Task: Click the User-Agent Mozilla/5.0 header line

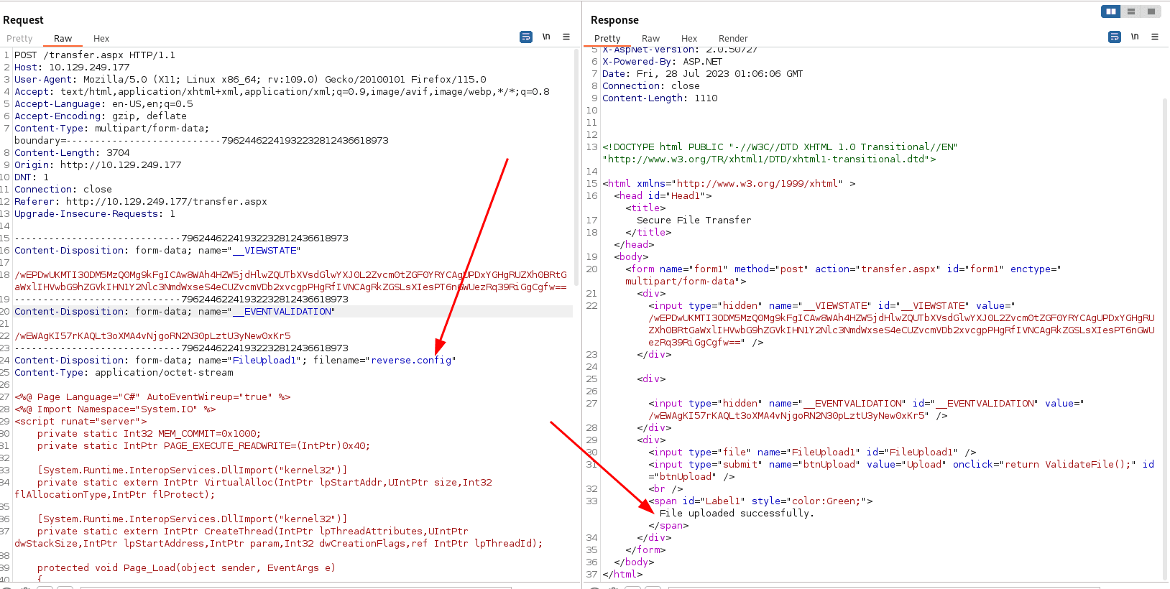Action: click(250, 80)
